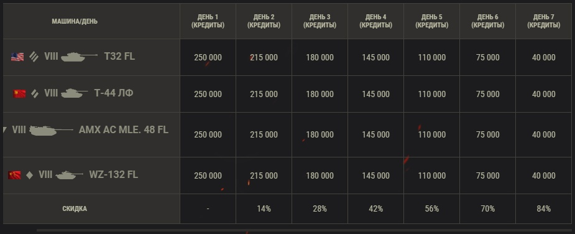Click the Chinese flag icon beside T-44 ЛФ

pyautogui.click(x=19, y=94)
